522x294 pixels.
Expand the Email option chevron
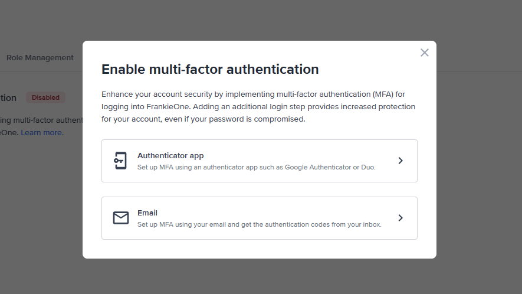(400, 218)
